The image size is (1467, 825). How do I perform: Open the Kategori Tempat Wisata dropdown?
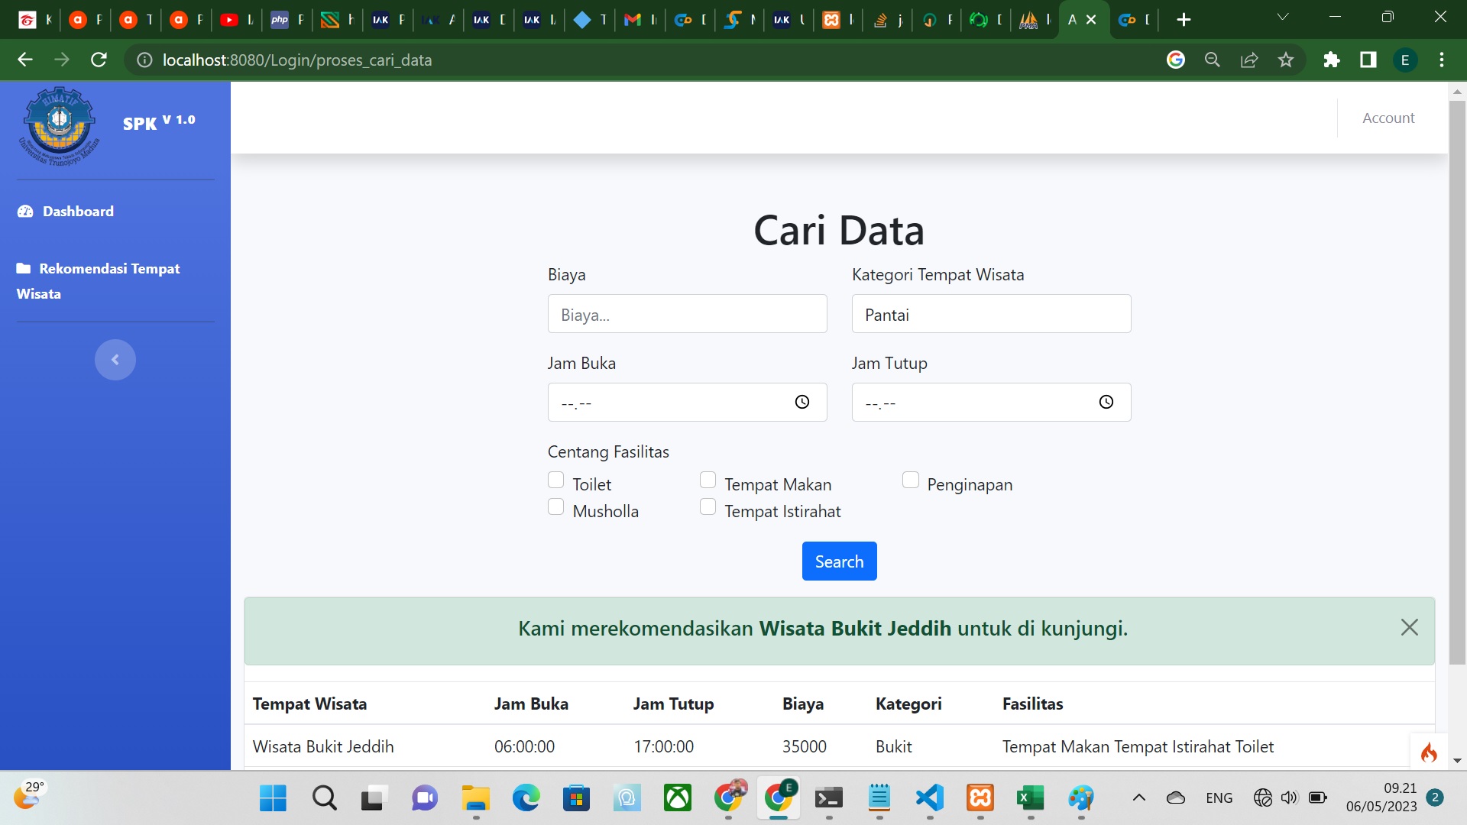991,314
